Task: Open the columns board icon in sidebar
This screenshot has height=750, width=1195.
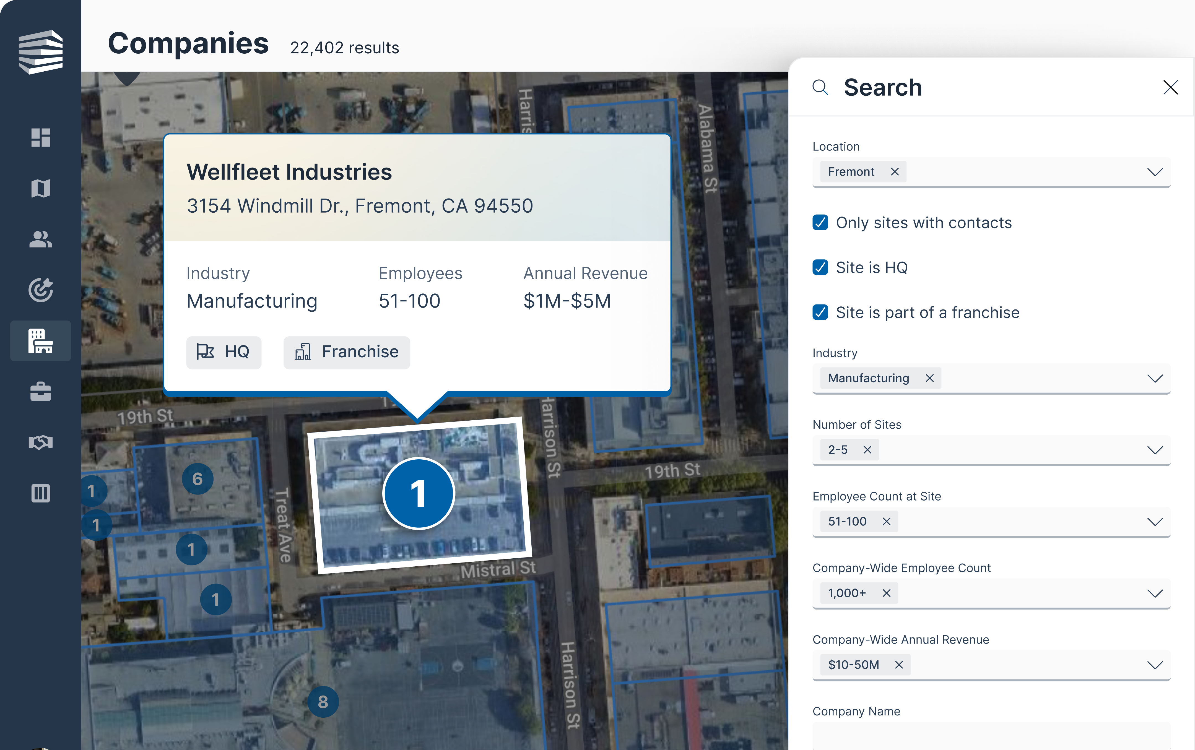Action: point(41,493)
